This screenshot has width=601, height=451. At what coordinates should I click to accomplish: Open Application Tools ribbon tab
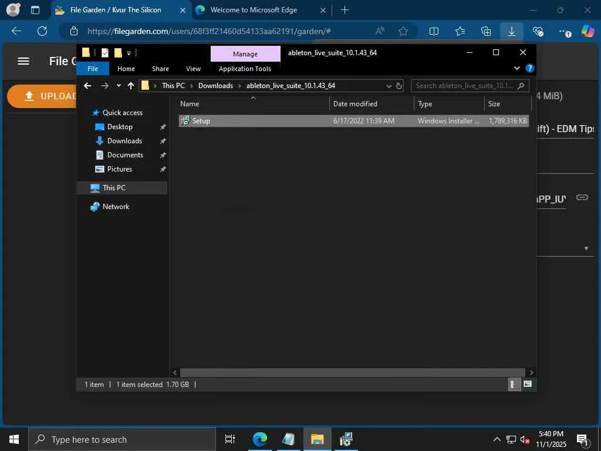pos(245,69)
